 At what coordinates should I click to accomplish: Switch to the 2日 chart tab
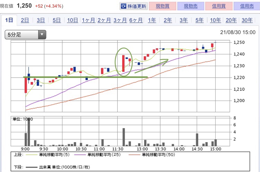(x=25, y=20)
